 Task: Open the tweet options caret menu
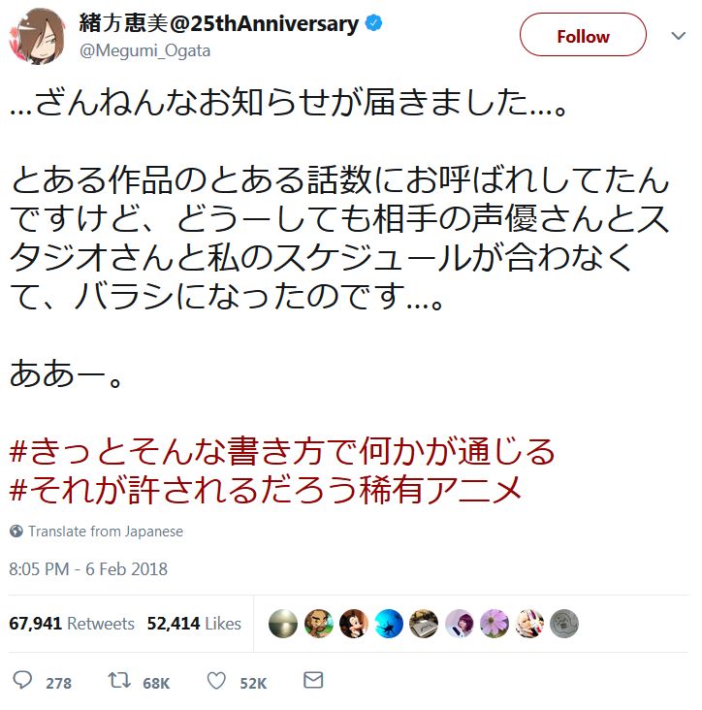pos(679,36)
